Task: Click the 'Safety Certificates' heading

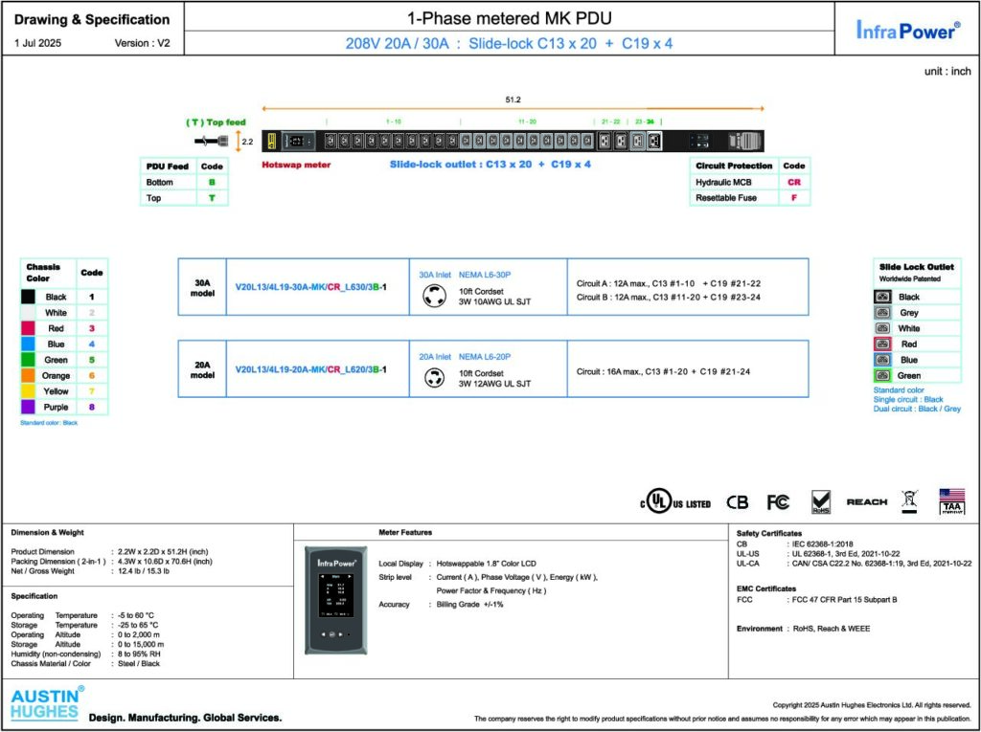Action: (769, 533)
